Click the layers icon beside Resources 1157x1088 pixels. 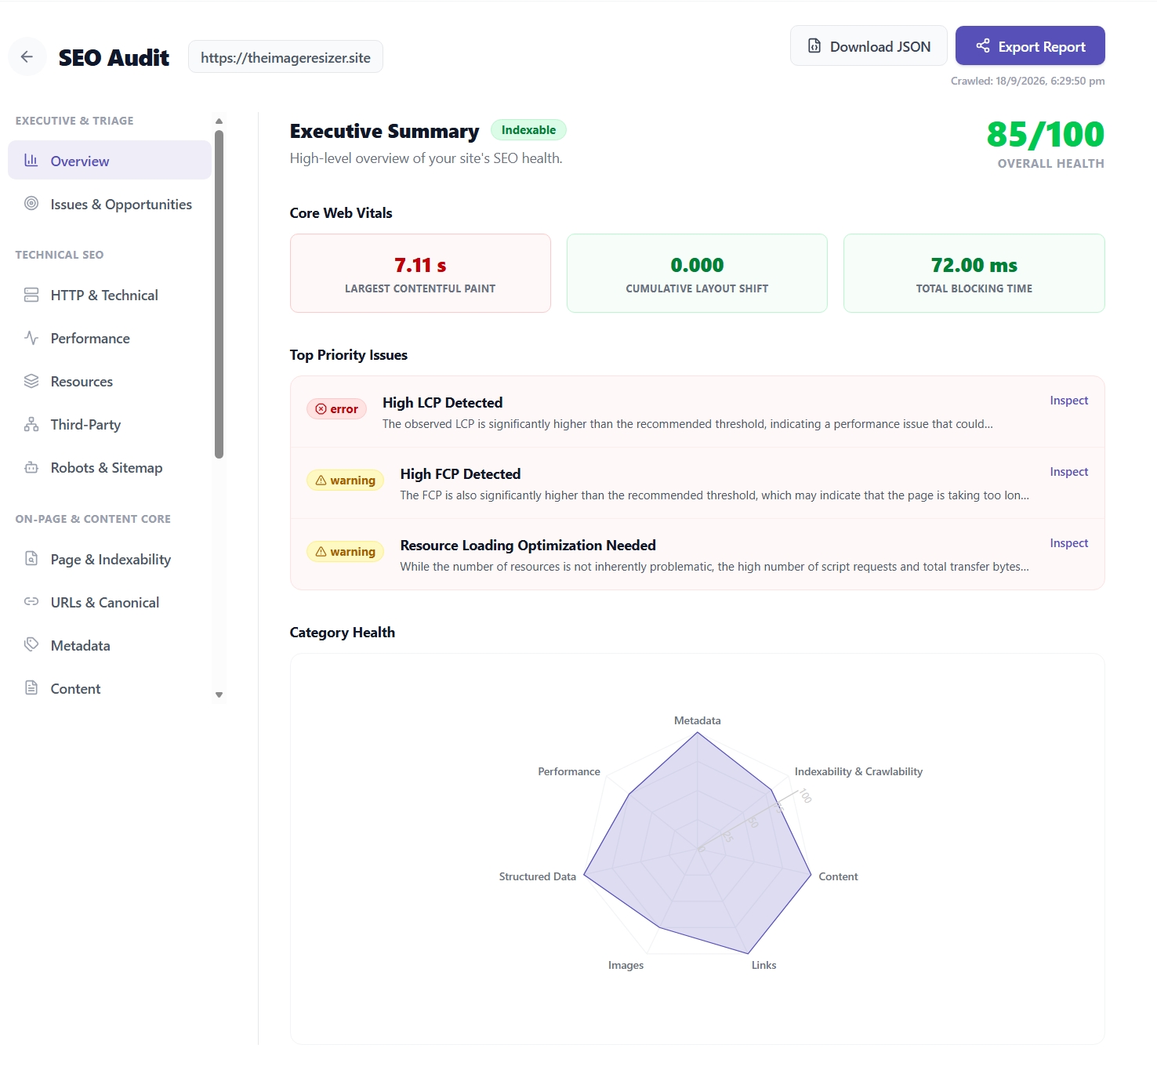tap(31, 381)
